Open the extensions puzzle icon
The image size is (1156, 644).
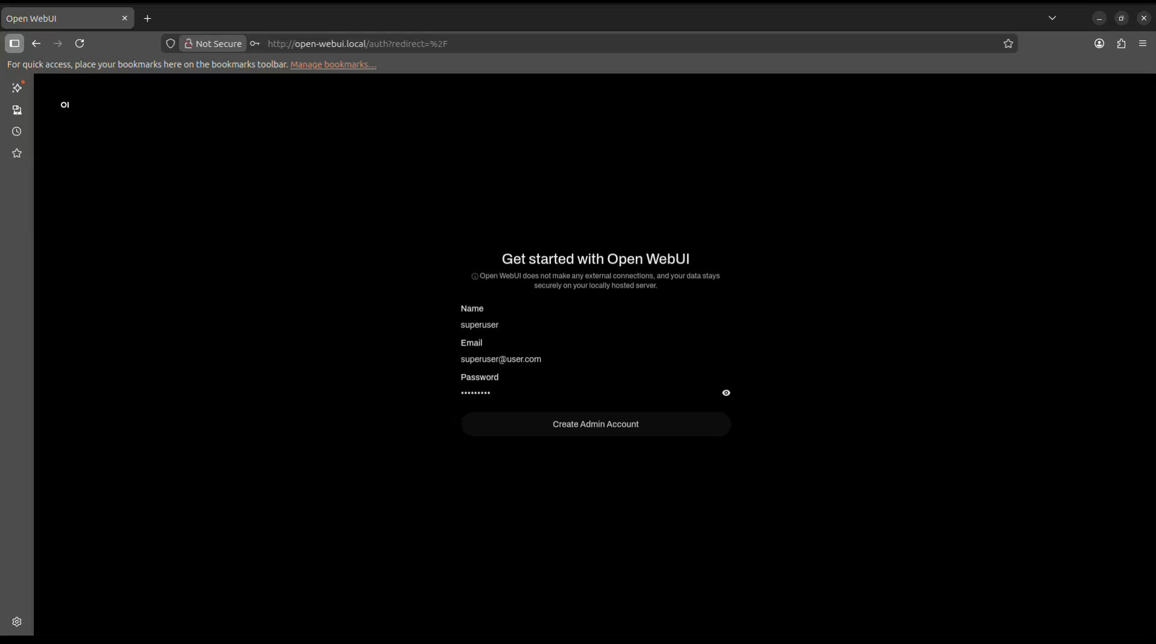click(1121, 43)
